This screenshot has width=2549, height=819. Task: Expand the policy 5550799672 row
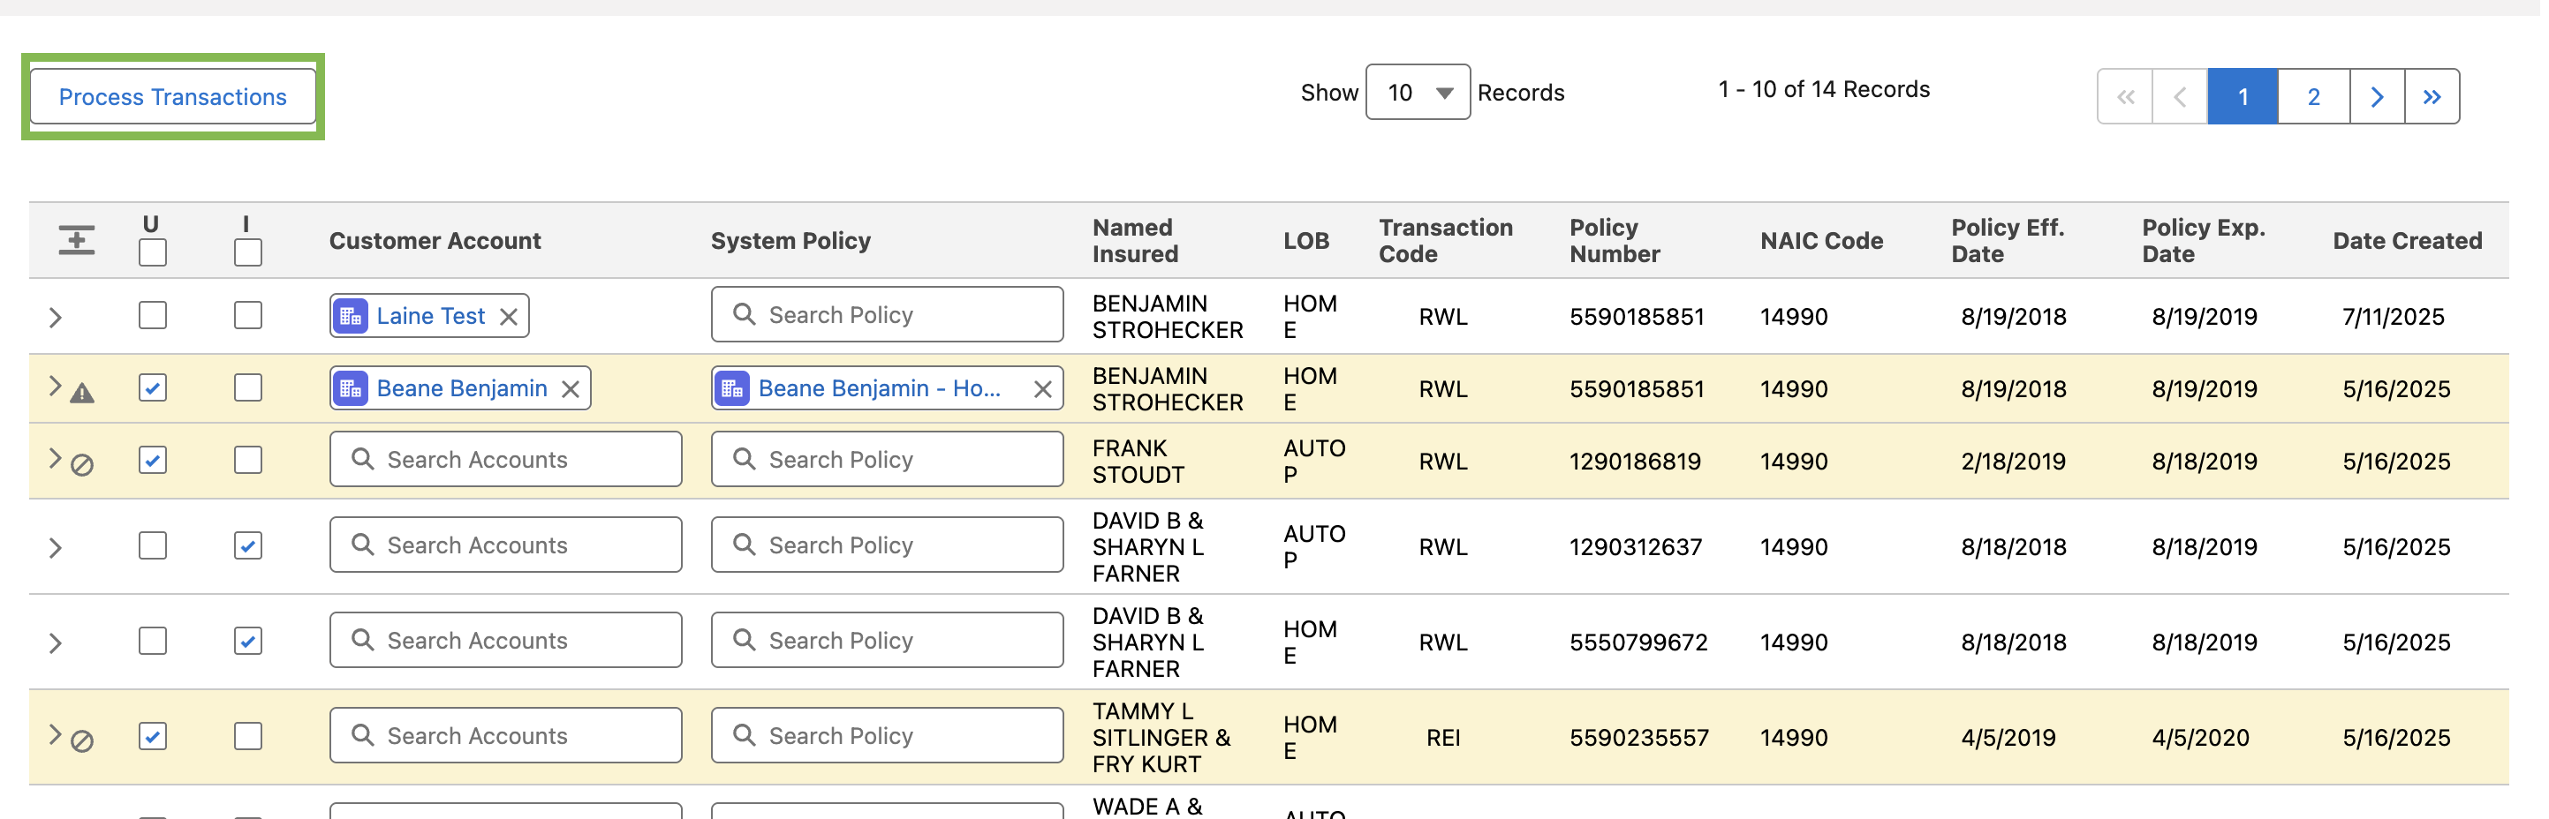[56, 644]
